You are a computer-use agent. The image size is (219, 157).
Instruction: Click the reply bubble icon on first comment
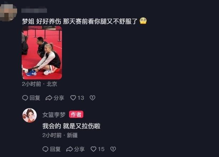25,98
